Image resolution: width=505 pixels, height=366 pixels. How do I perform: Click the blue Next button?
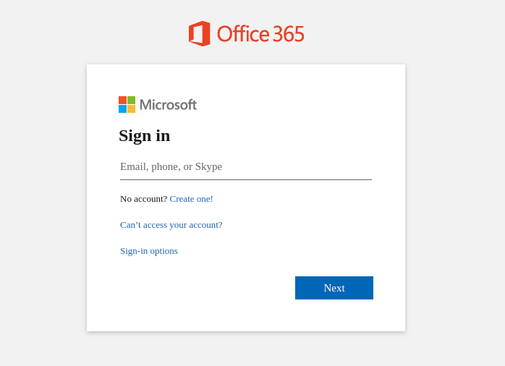click(x=334, y=288)
